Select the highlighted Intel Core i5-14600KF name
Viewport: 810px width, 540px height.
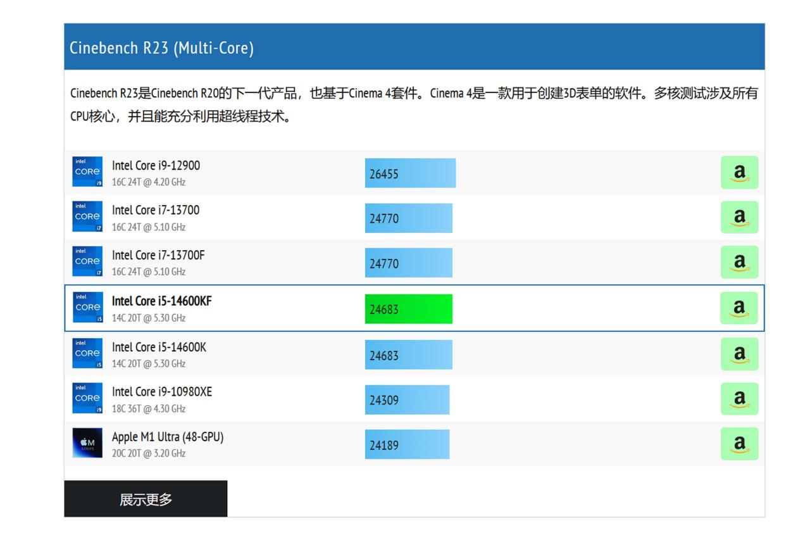(162, 301)
